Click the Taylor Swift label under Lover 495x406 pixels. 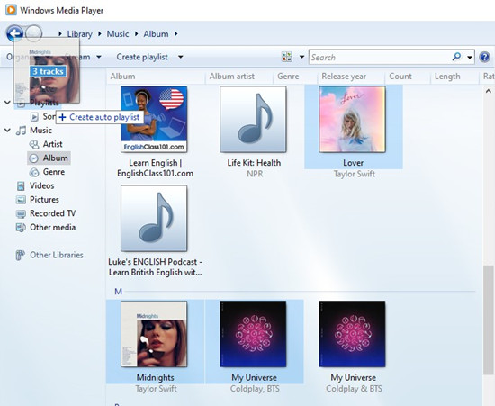click(x=355, y=174)
